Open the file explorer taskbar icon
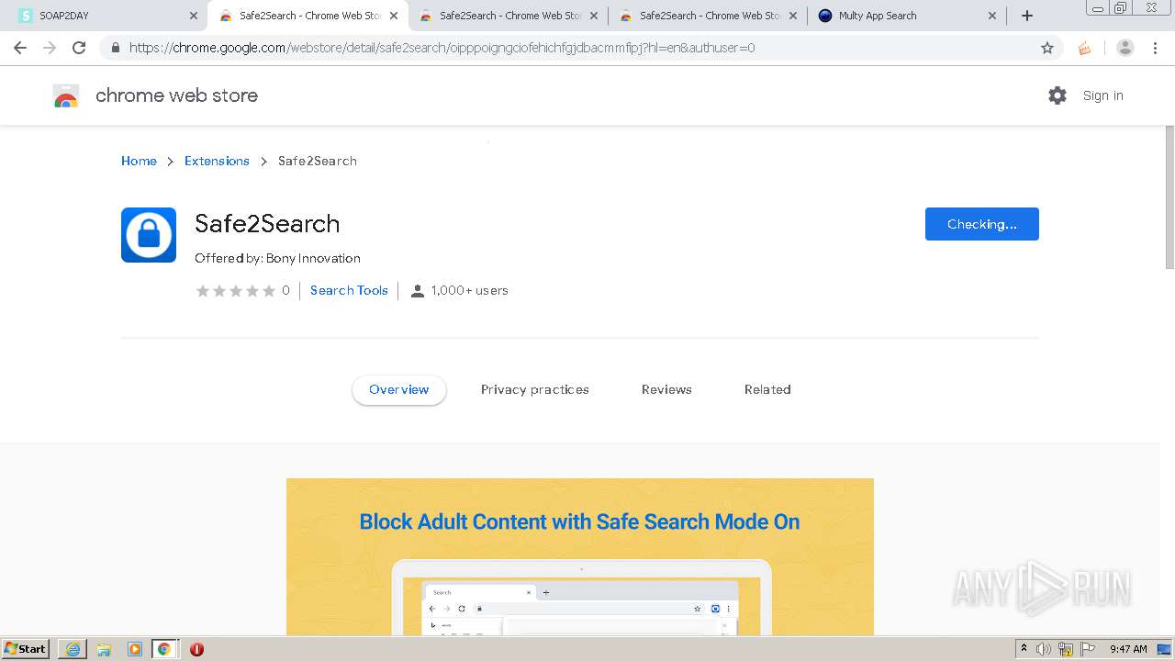The height and width of the screenshot is (661, 1175). pyautogui.click(x=104, y=649)
